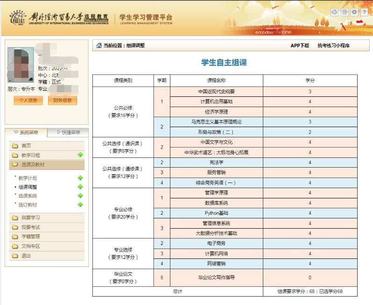373x305 pixels.
Task: Click the green plus next to 教学计划
Action: point(80,178)
